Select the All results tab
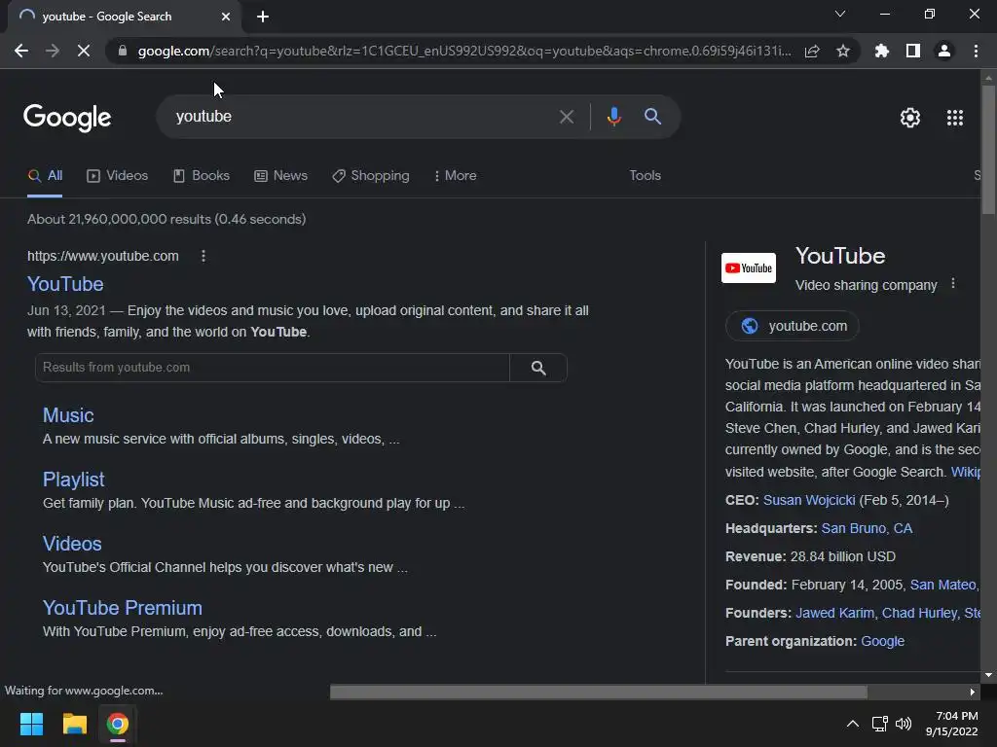Viewport: 997px width, 747px height. (x=45, y=176)
